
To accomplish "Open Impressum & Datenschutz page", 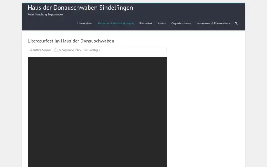I will click(213, 24).
